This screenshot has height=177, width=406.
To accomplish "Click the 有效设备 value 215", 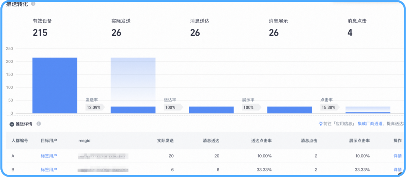I will tap(40, 33).
